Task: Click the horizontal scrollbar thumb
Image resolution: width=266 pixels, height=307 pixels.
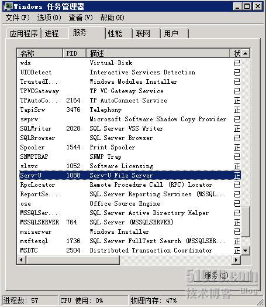Action: [73, 260]
